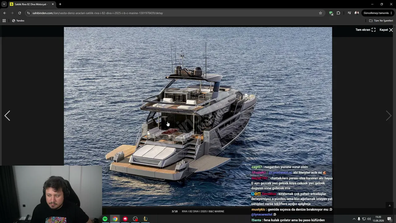Click the streamer webcam overlay
396x223 pixels.
point(51,194)
